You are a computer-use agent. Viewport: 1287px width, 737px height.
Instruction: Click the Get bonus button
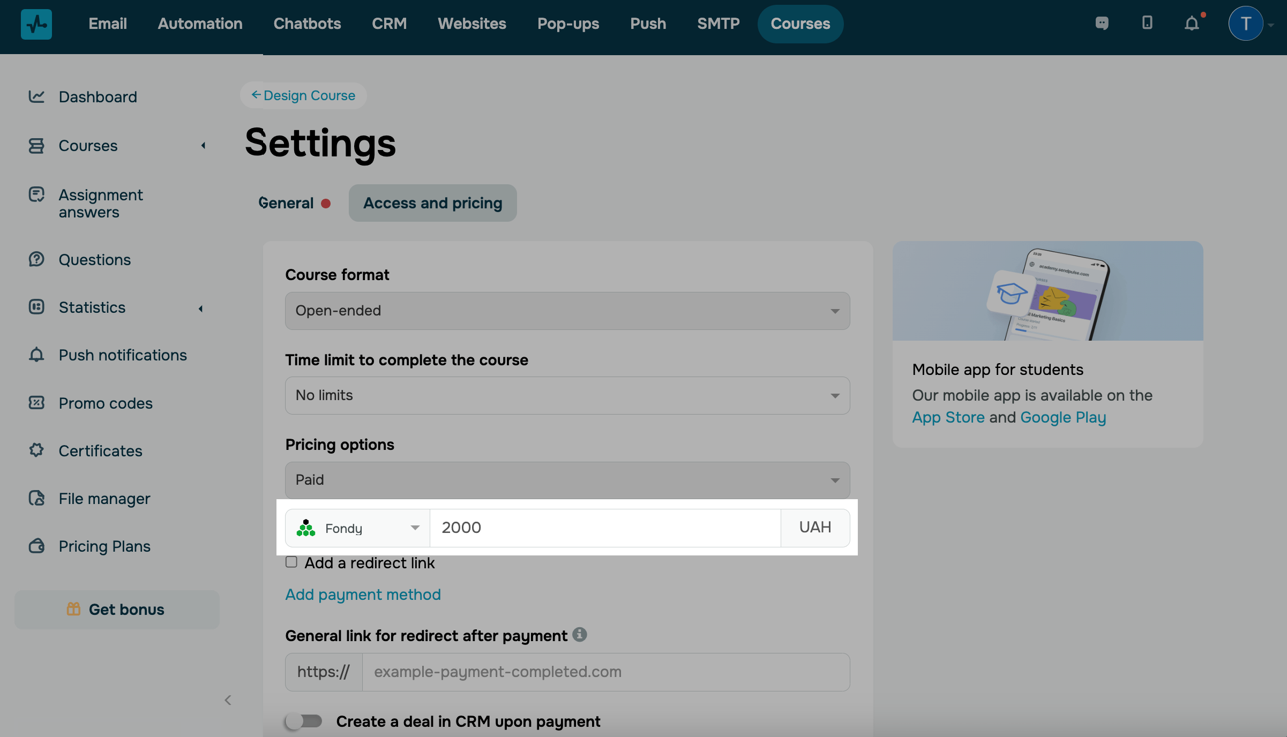tap(117, 610)
